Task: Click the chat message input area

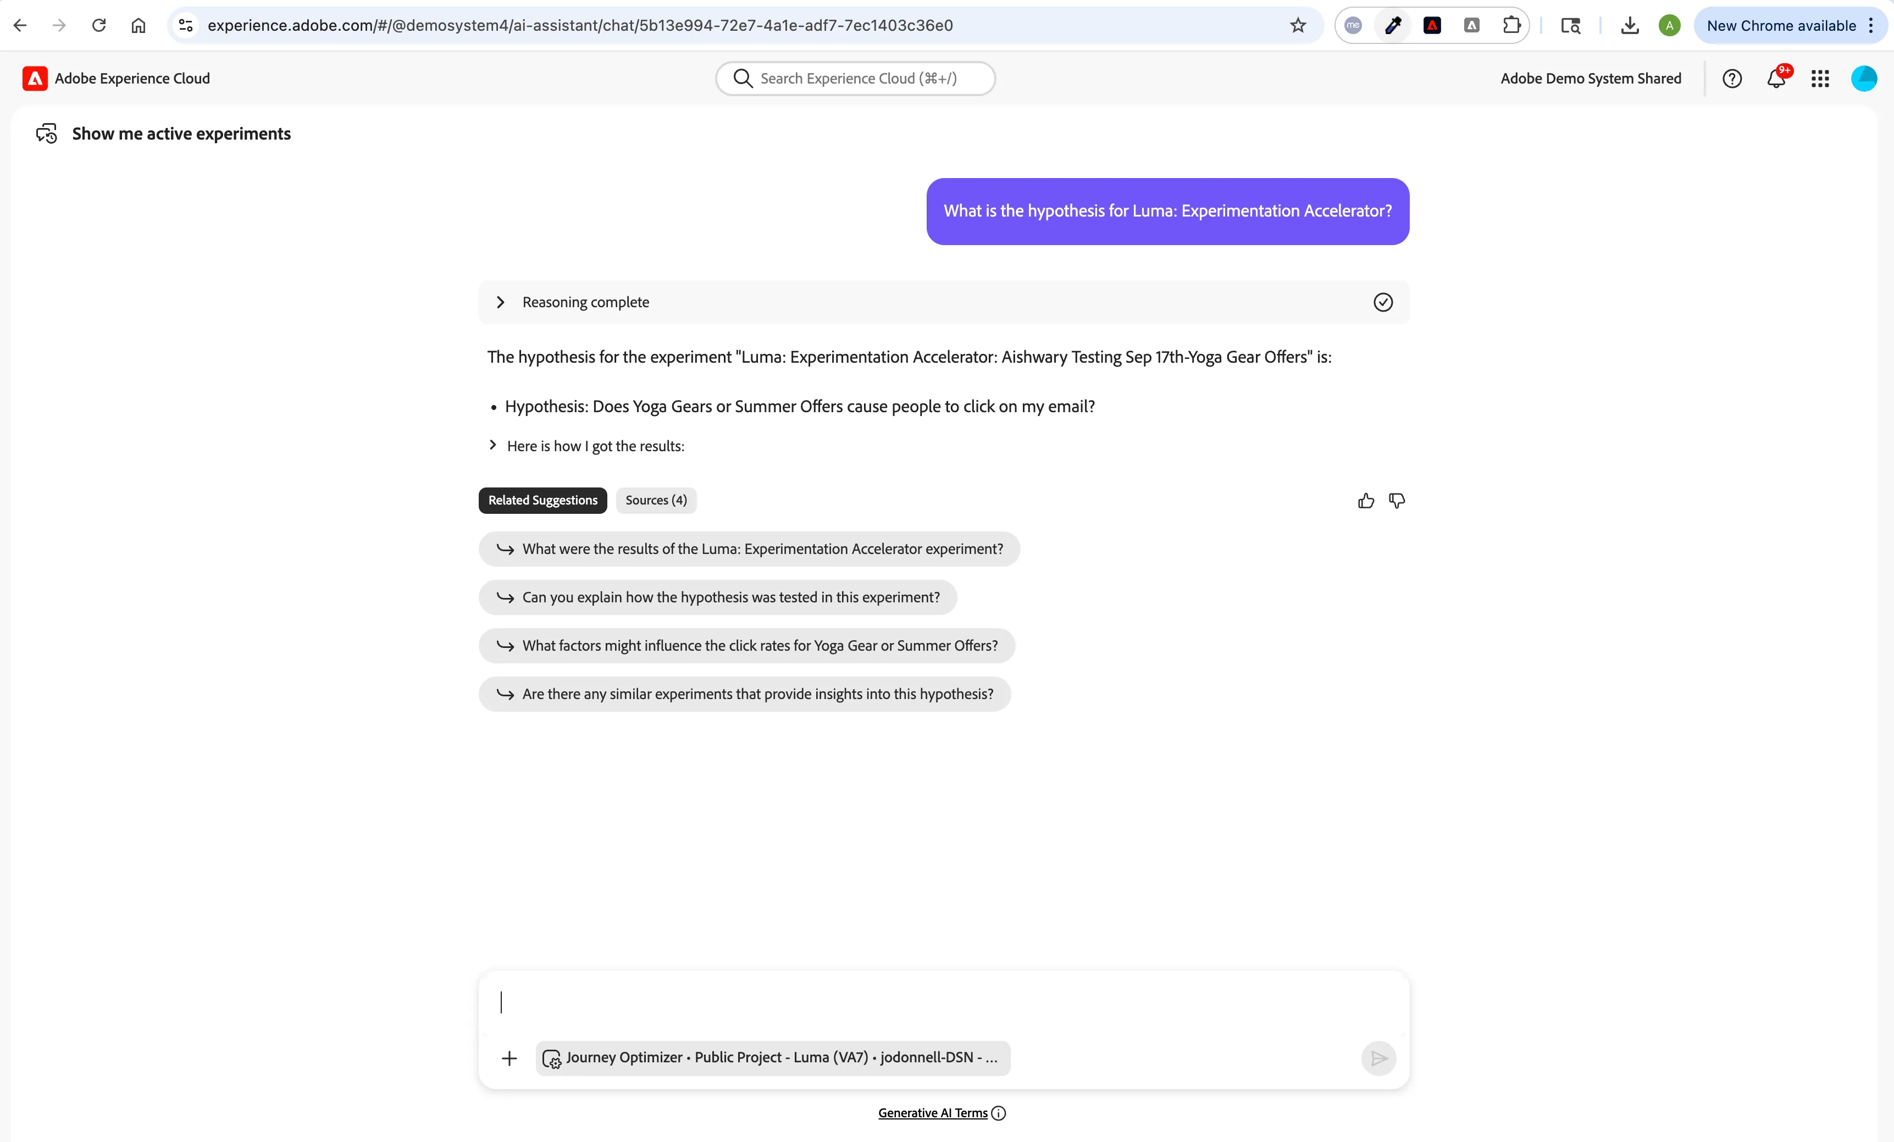Action: (x=944, y=1003)
